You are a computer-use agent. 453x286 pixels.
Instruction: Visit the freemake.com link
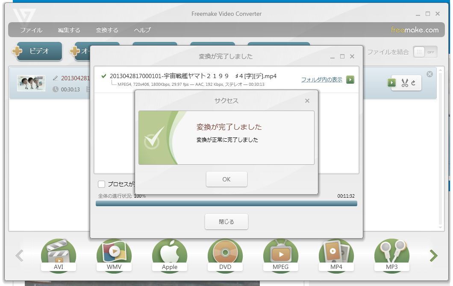coord(415,30)
